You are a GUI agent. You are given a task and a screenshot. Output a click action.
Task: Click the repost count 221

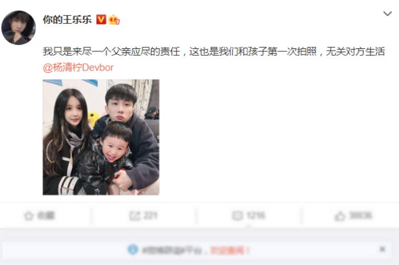tap(150, 216)
